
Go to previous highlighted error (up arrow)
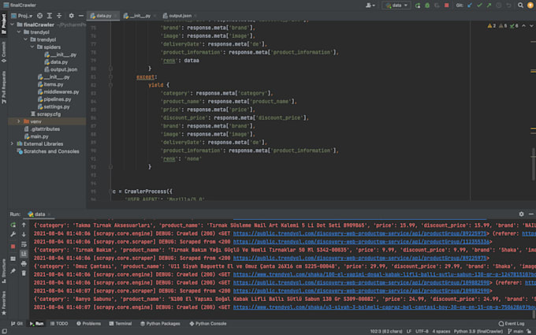pos(523,26)
